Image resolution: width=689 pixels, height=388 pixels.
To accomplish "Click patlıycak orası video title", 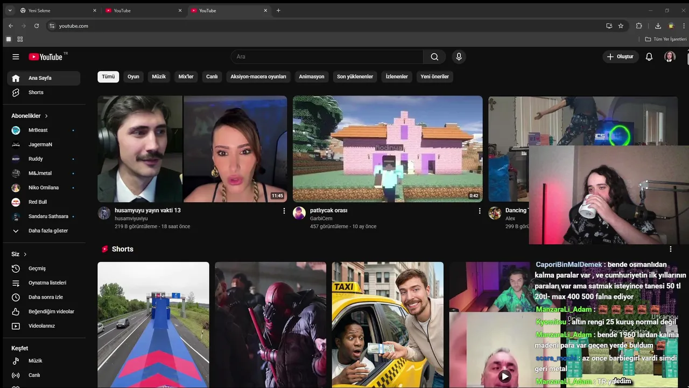I will pos(329,210).
